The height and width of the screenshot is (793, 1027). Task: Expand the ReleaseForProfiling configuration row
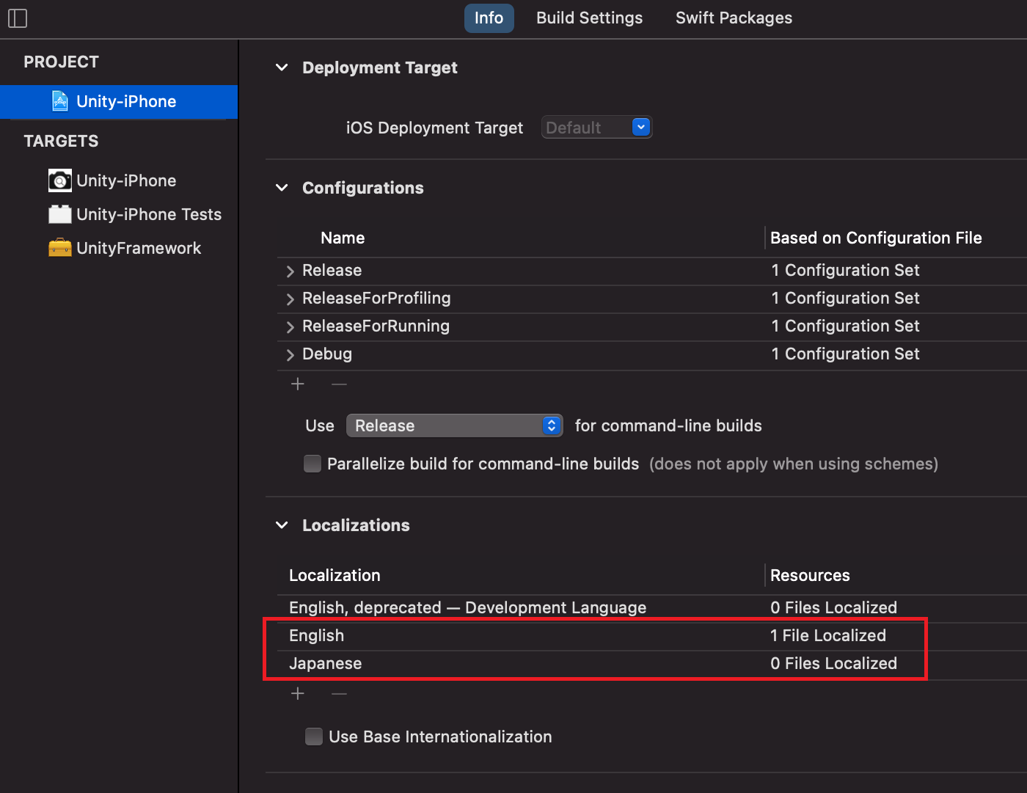(290, 299)
